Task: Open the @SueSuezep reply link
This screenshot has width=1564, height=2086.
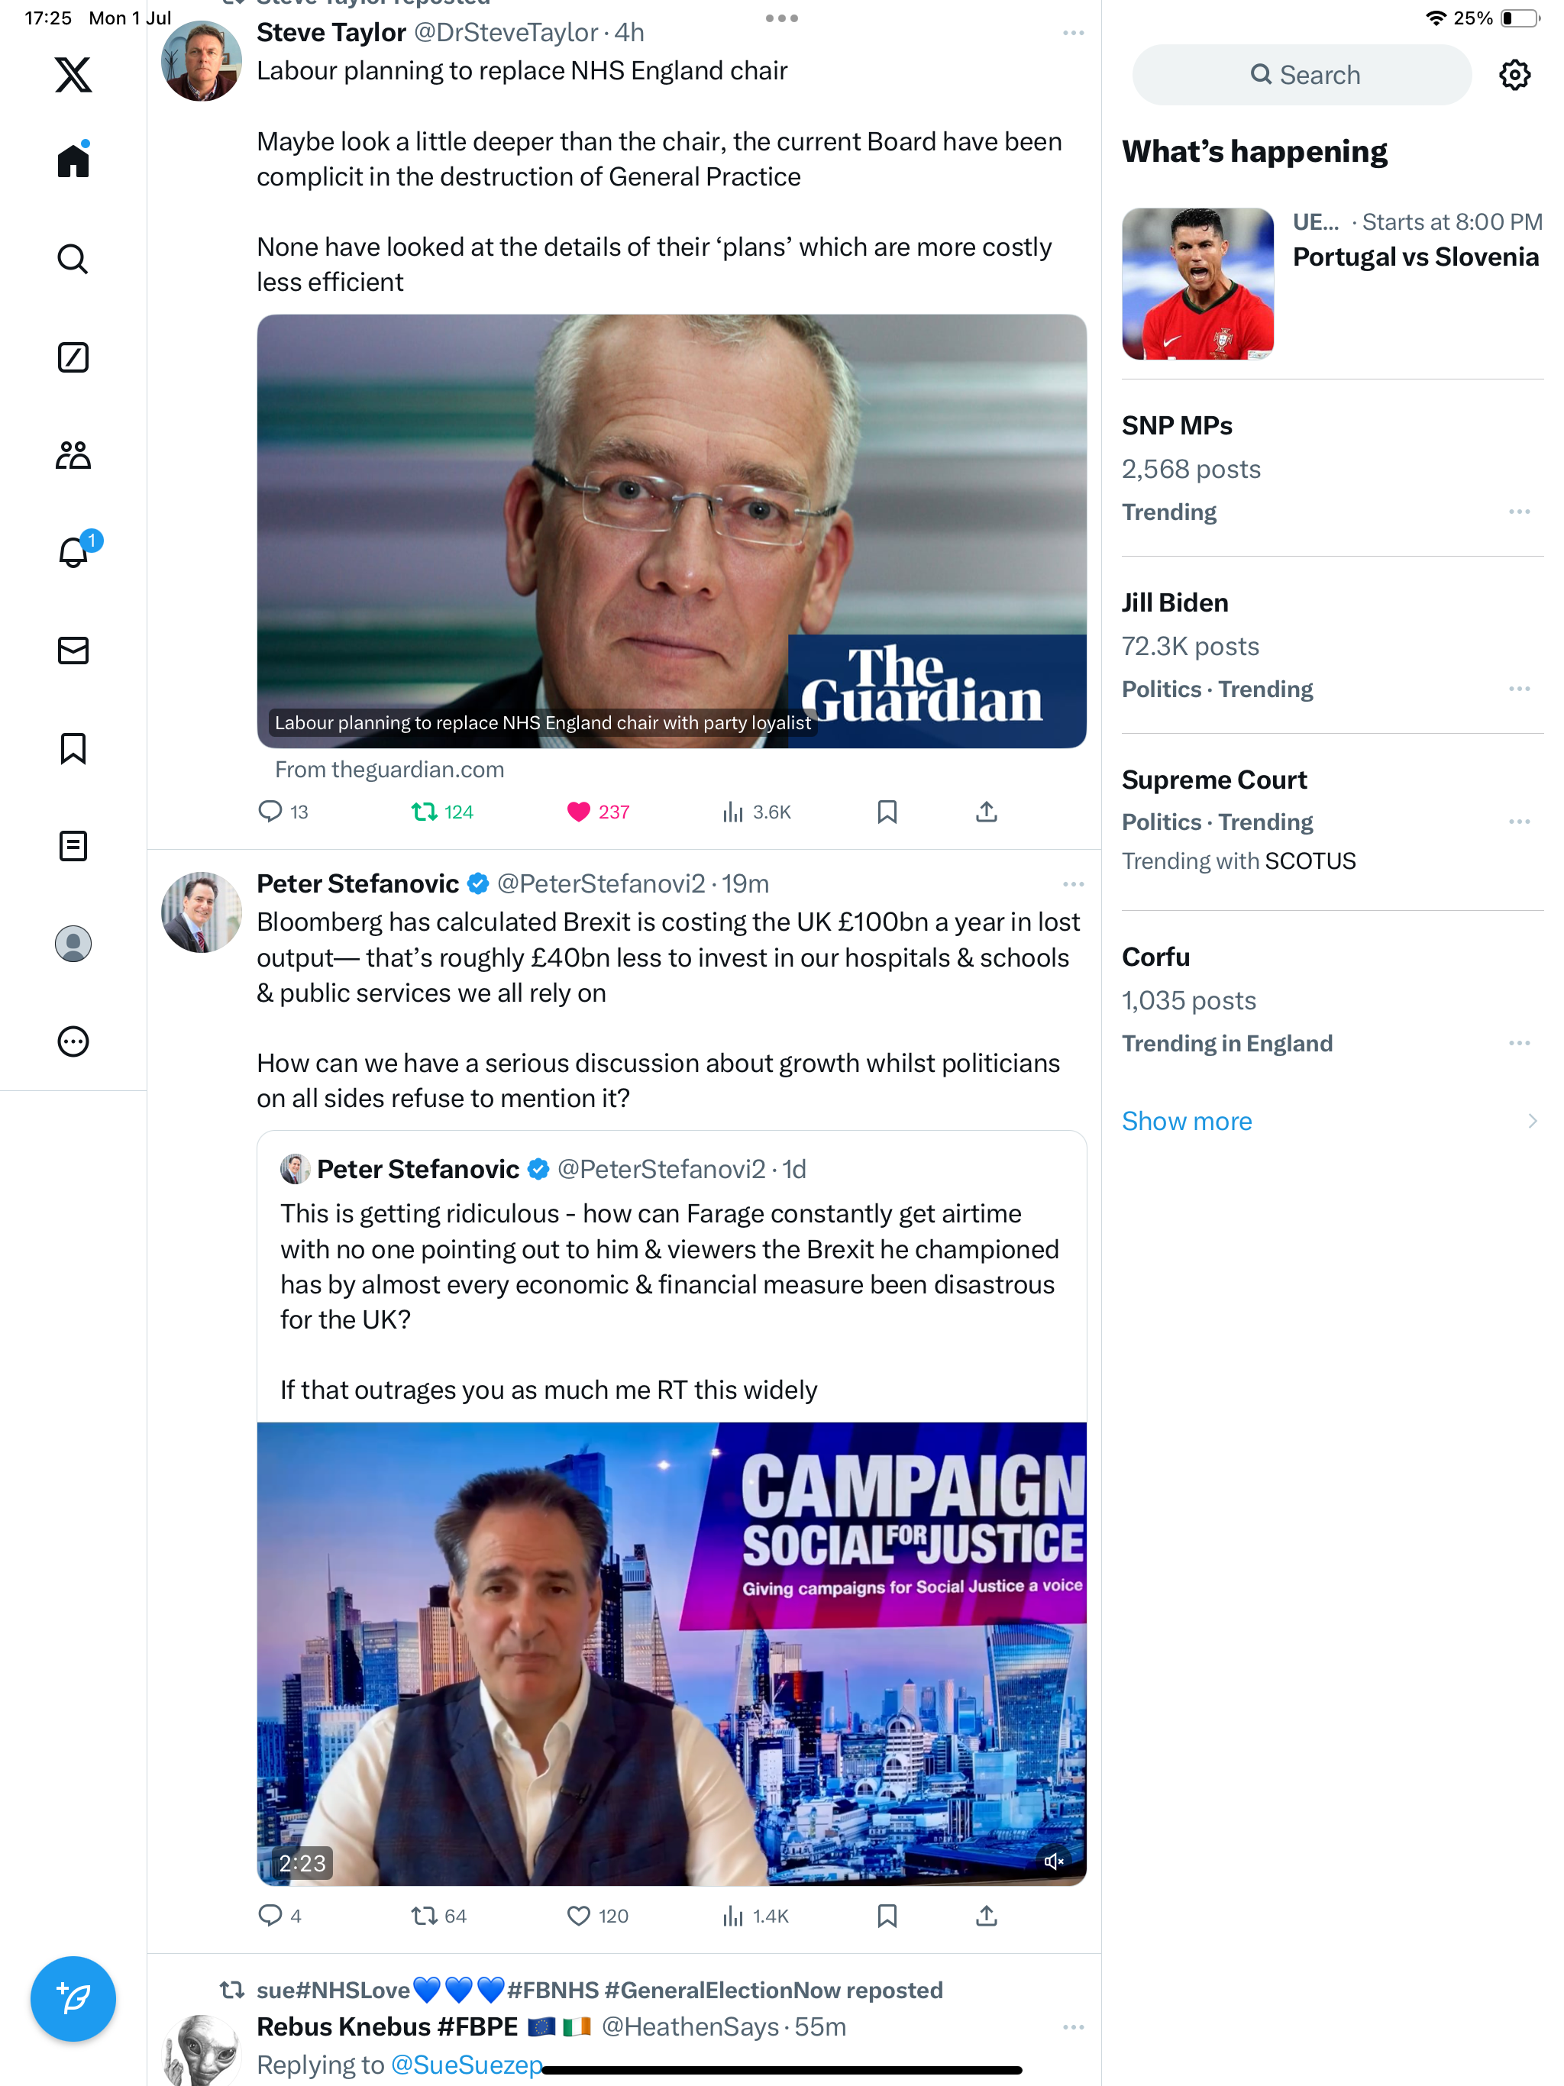Action: point(466,2065)
